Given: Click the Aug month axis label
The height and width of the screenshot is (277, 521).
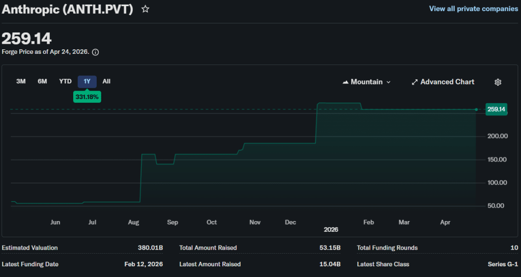Looking at the screenshot, I should [134, 222].
